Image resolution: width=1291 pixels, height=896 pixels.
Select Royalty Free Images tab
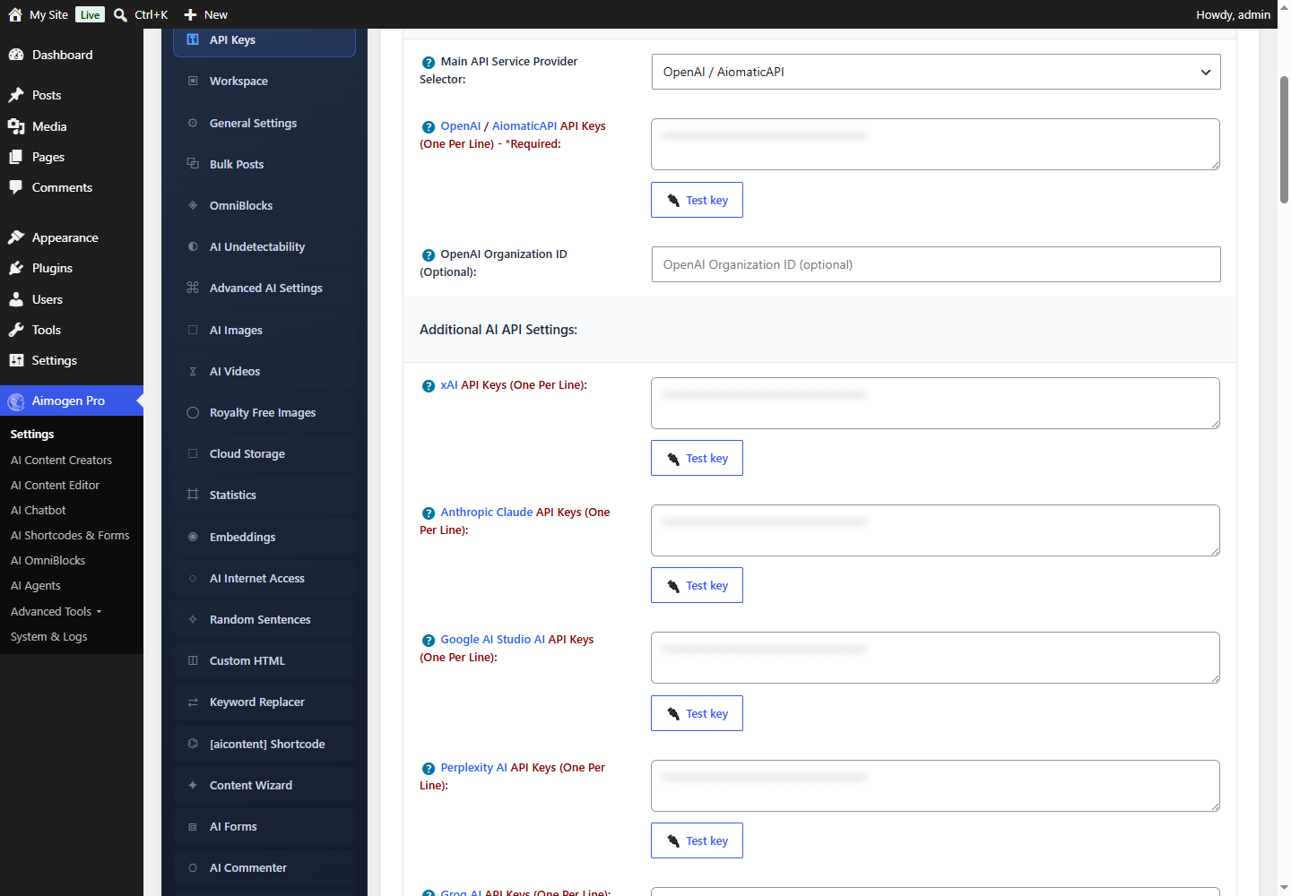264,412
